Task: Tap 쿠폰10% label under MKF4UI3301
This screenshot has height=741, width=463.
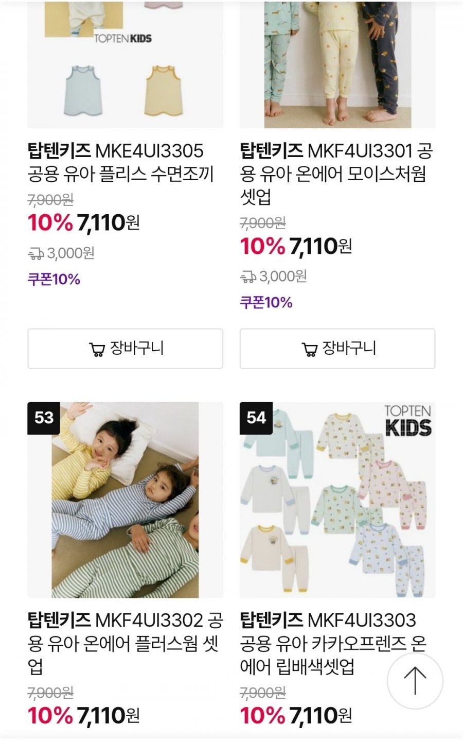Action: (x=266, y=302)
